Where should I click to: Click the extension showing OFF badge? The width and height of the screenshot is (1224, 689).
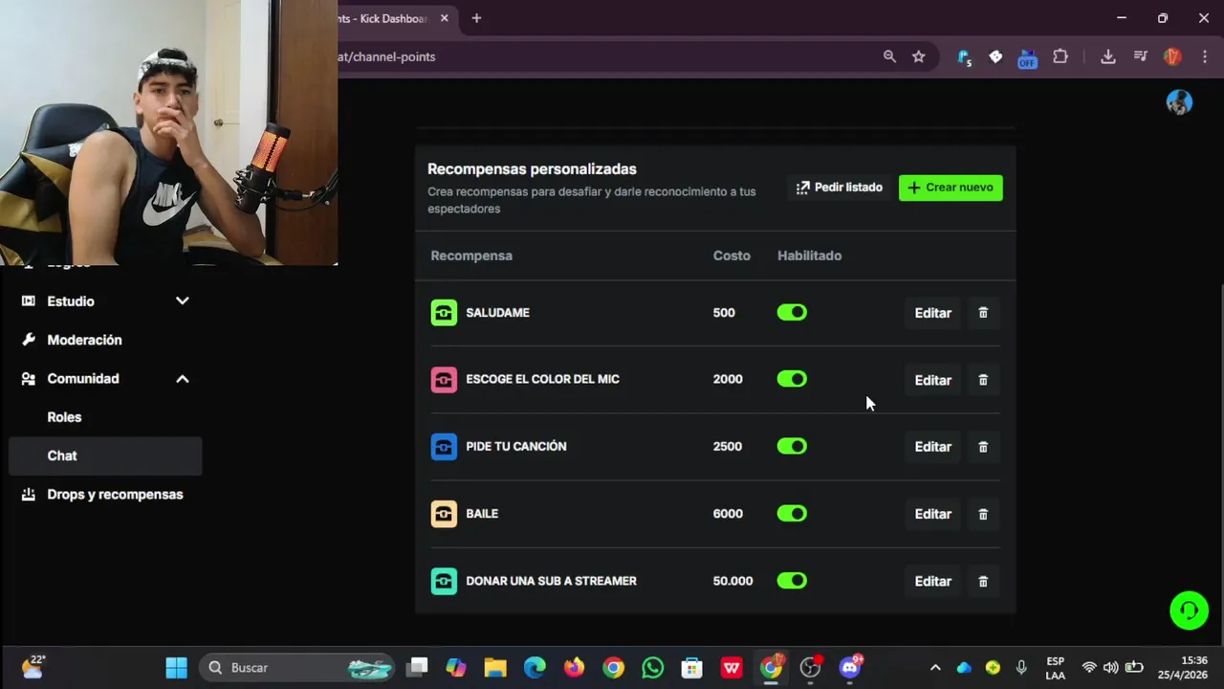point(1027,58)
